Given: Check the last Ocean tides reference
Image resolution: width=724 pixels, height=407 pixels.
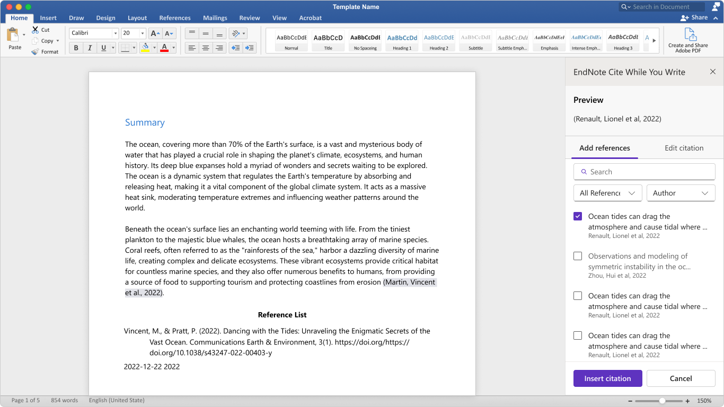Looking at the screenshot, I should 578,335.
